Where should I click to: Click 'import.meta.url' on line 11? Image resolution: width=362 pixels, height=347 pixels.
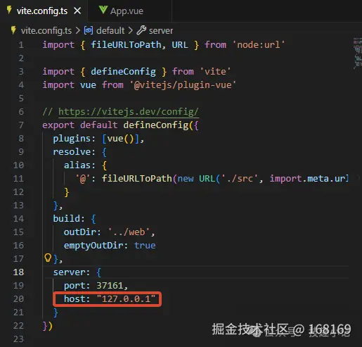(x=309, y=179)
